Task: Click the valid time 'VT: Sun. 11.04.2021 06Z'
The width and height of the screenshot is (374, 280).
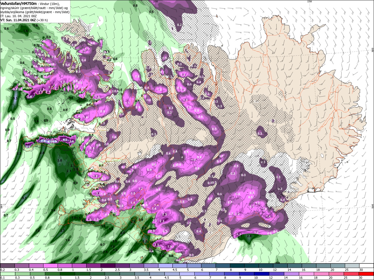Action: (18, 20)
